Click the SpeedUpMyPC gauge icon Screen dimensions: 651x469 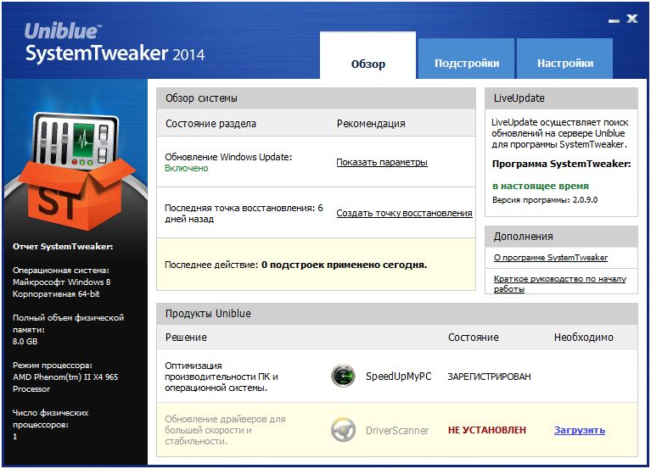pyautogui.click(x=343, y=376)
